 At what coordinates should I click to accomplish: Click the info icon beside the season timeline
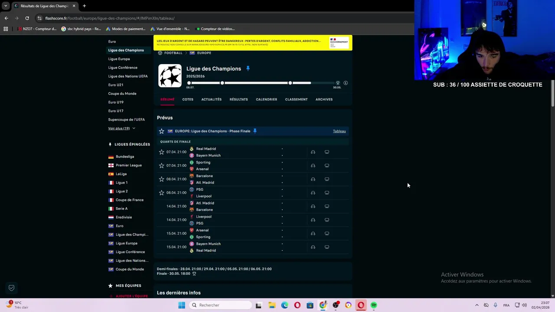point(346,83)
